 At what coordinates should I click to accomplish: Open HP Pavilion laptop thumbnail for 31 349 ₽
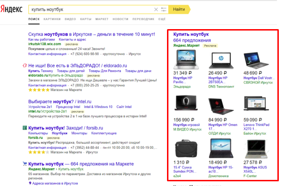186,60
